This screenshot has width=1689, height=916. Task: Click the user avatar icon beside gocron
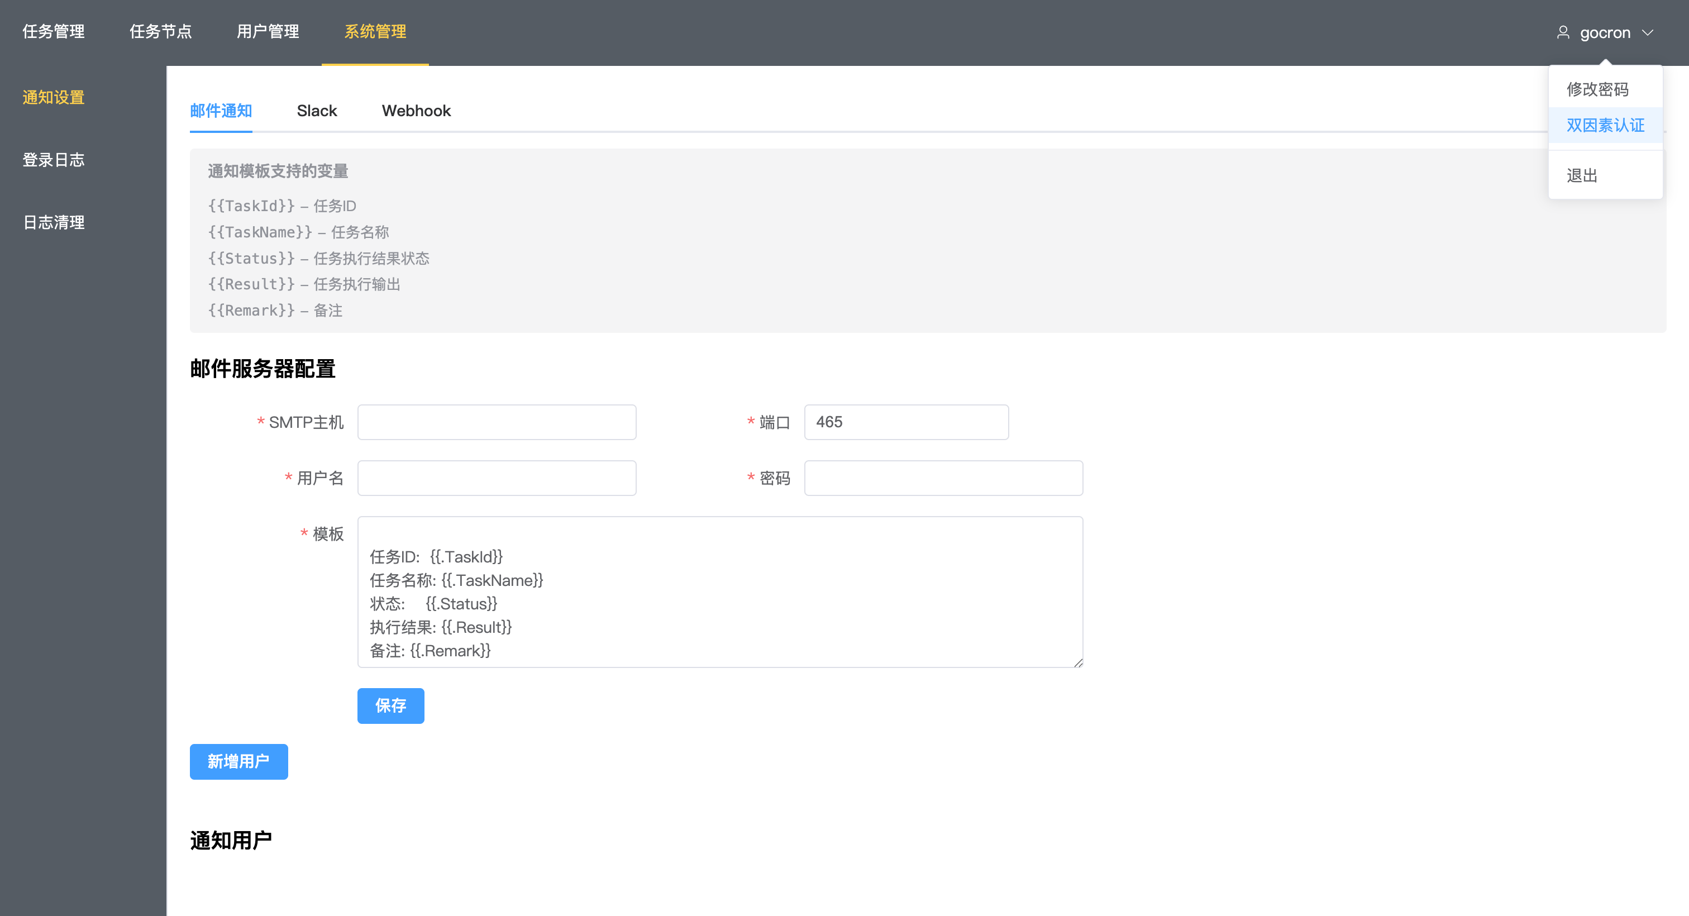click(x=1562, y=32)
